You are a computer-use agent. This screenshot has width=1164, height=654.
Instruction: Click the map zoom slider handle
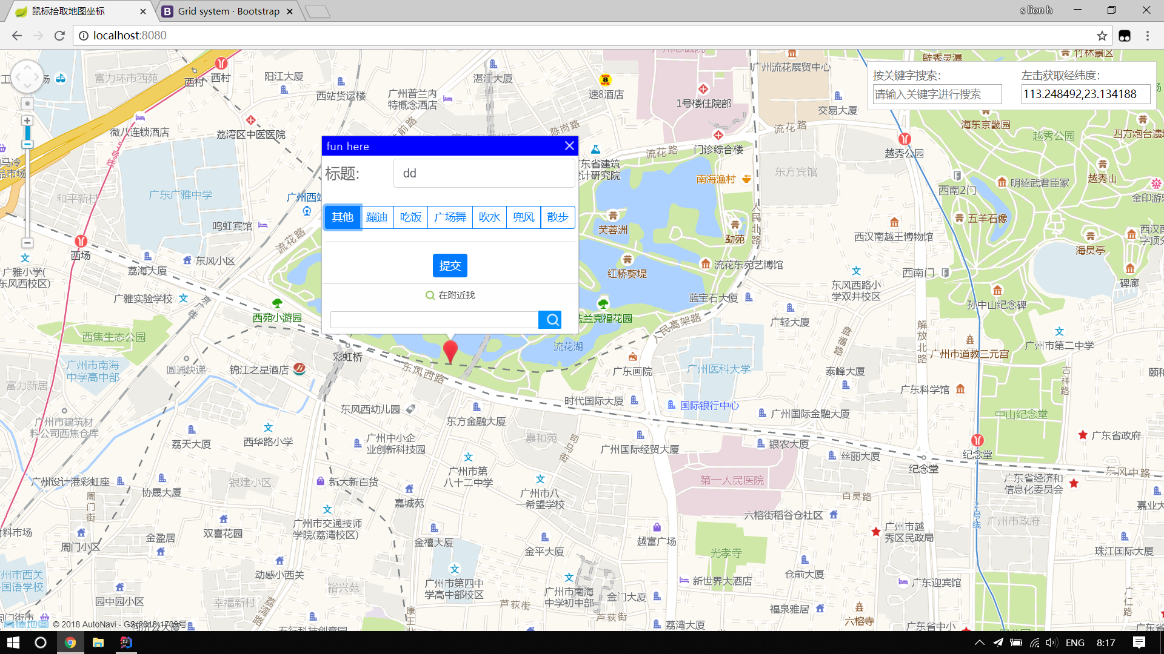coord(27,144)
